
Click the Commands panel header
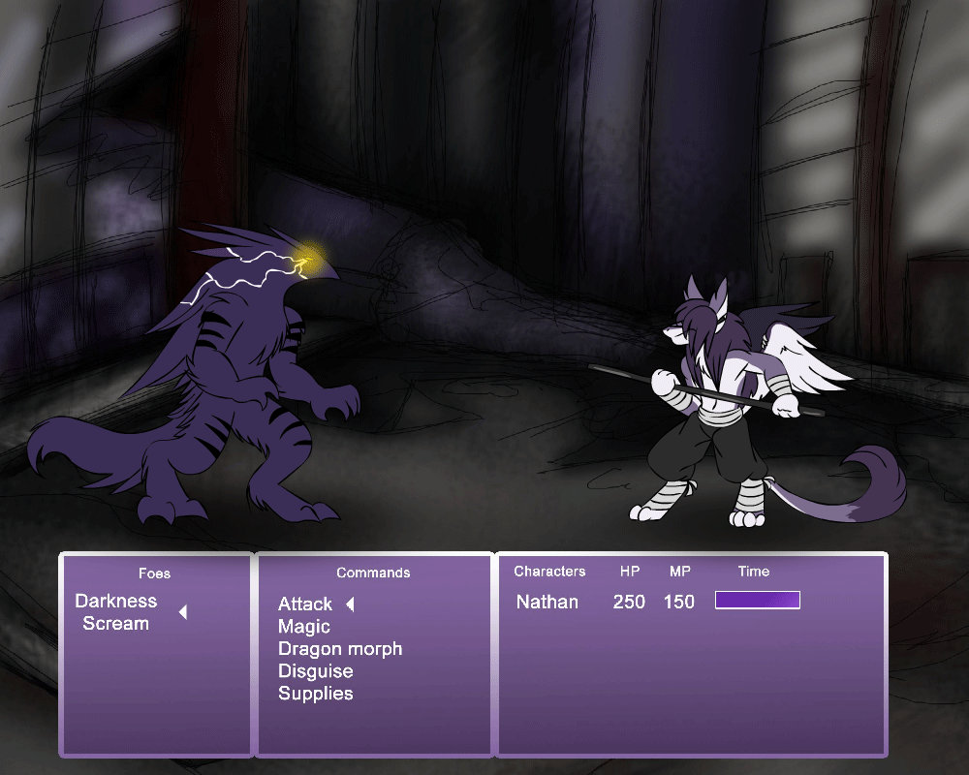point(373,573)
